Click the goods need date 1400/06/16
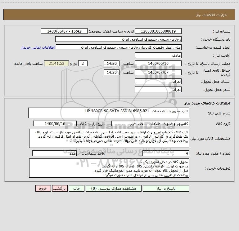 pos(55,123)
